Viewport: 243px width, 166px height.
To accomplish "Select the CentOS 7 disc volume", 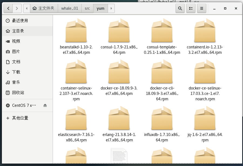I will 24,105.
